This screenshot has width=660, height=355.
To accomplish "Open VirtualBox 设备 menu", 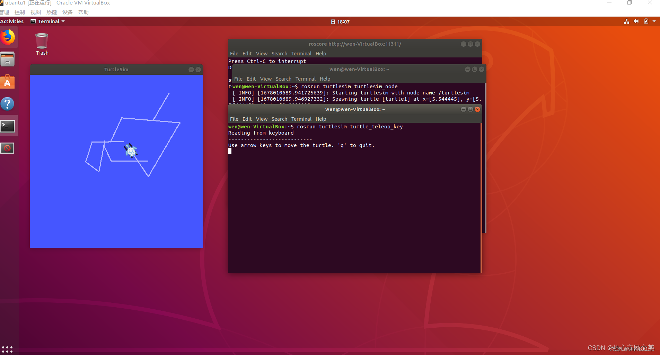I will tap(68, 12).
